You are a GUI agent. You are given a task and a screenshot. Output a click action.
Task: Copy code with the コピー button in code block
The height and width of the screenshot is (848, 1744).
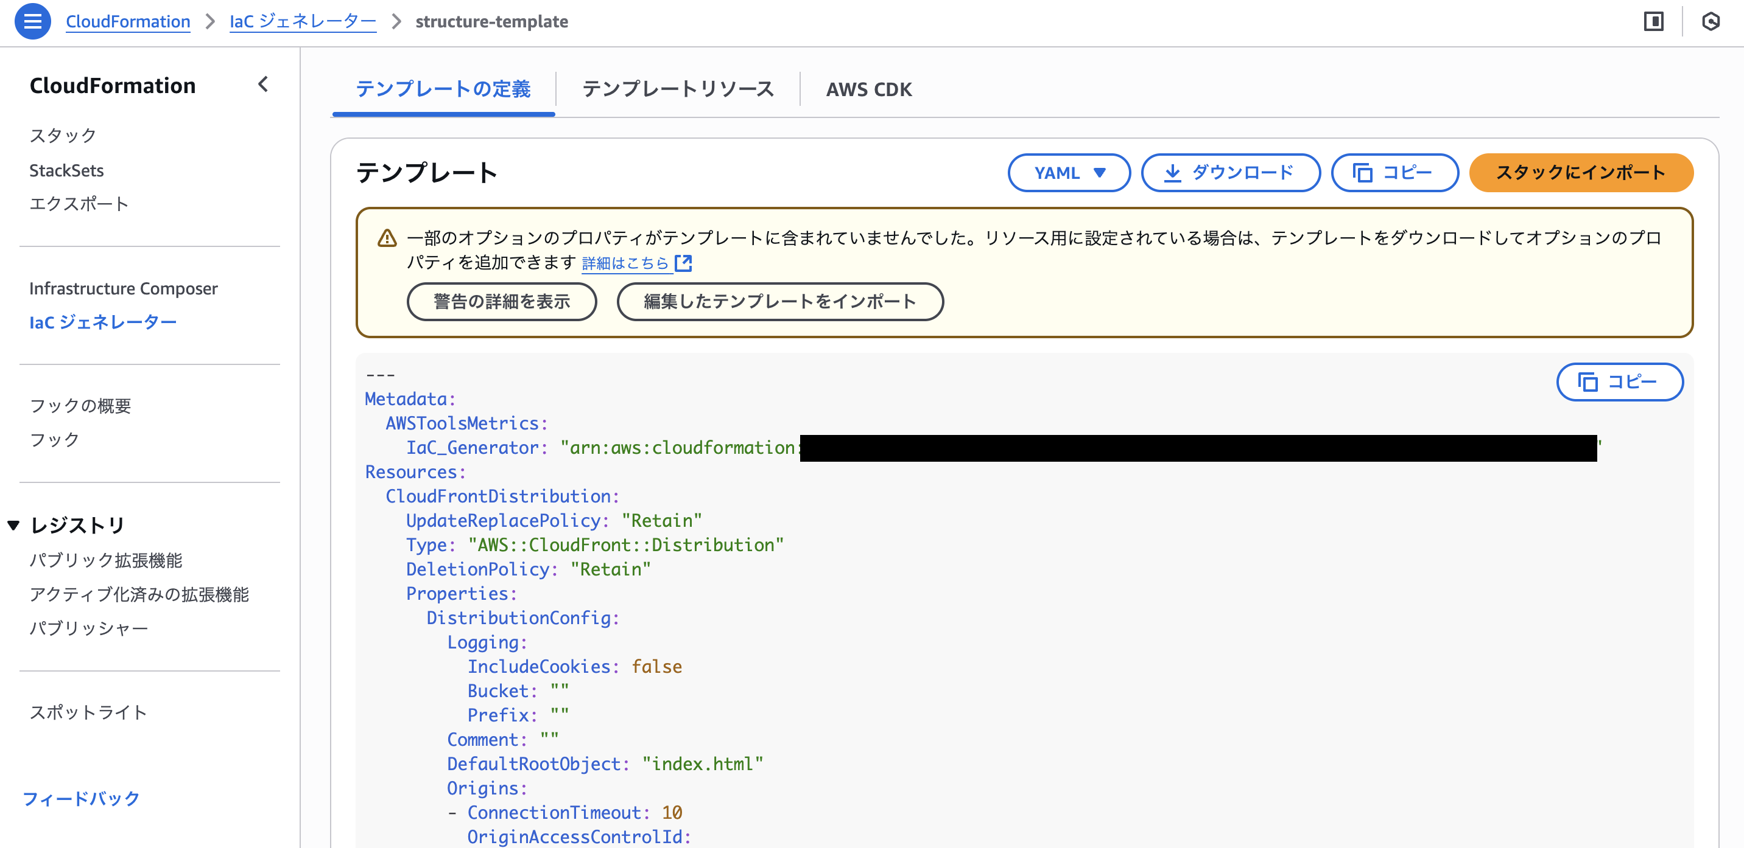1619,382
